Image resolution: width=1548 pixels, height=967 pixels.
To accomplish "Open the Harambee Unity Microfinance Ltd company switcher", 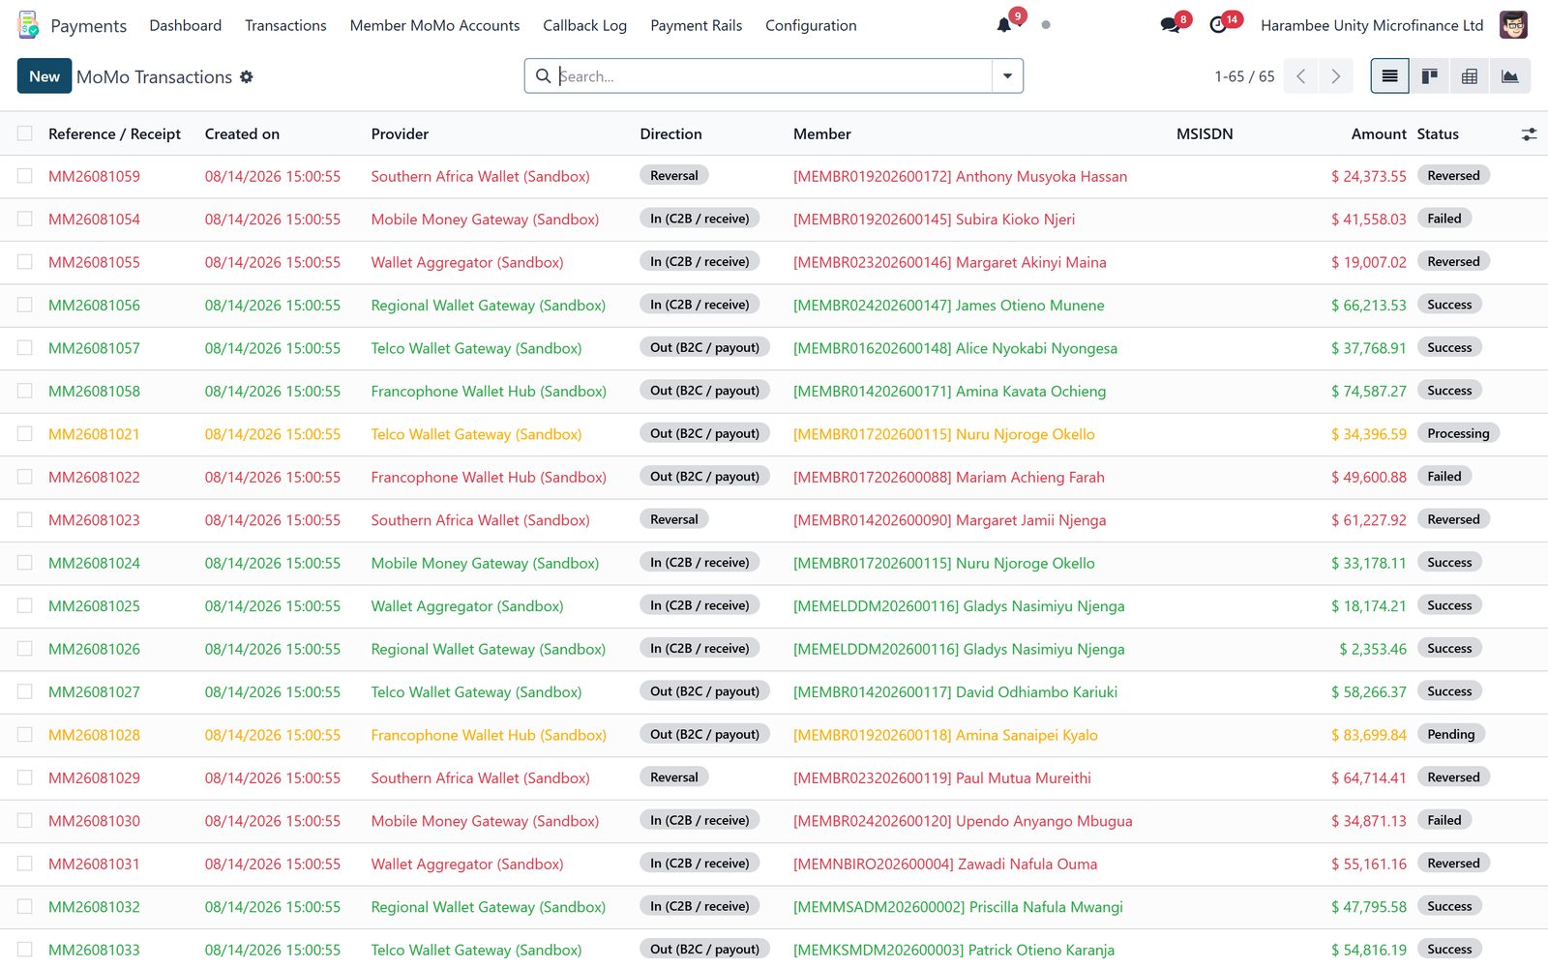I will point(1372,25).
